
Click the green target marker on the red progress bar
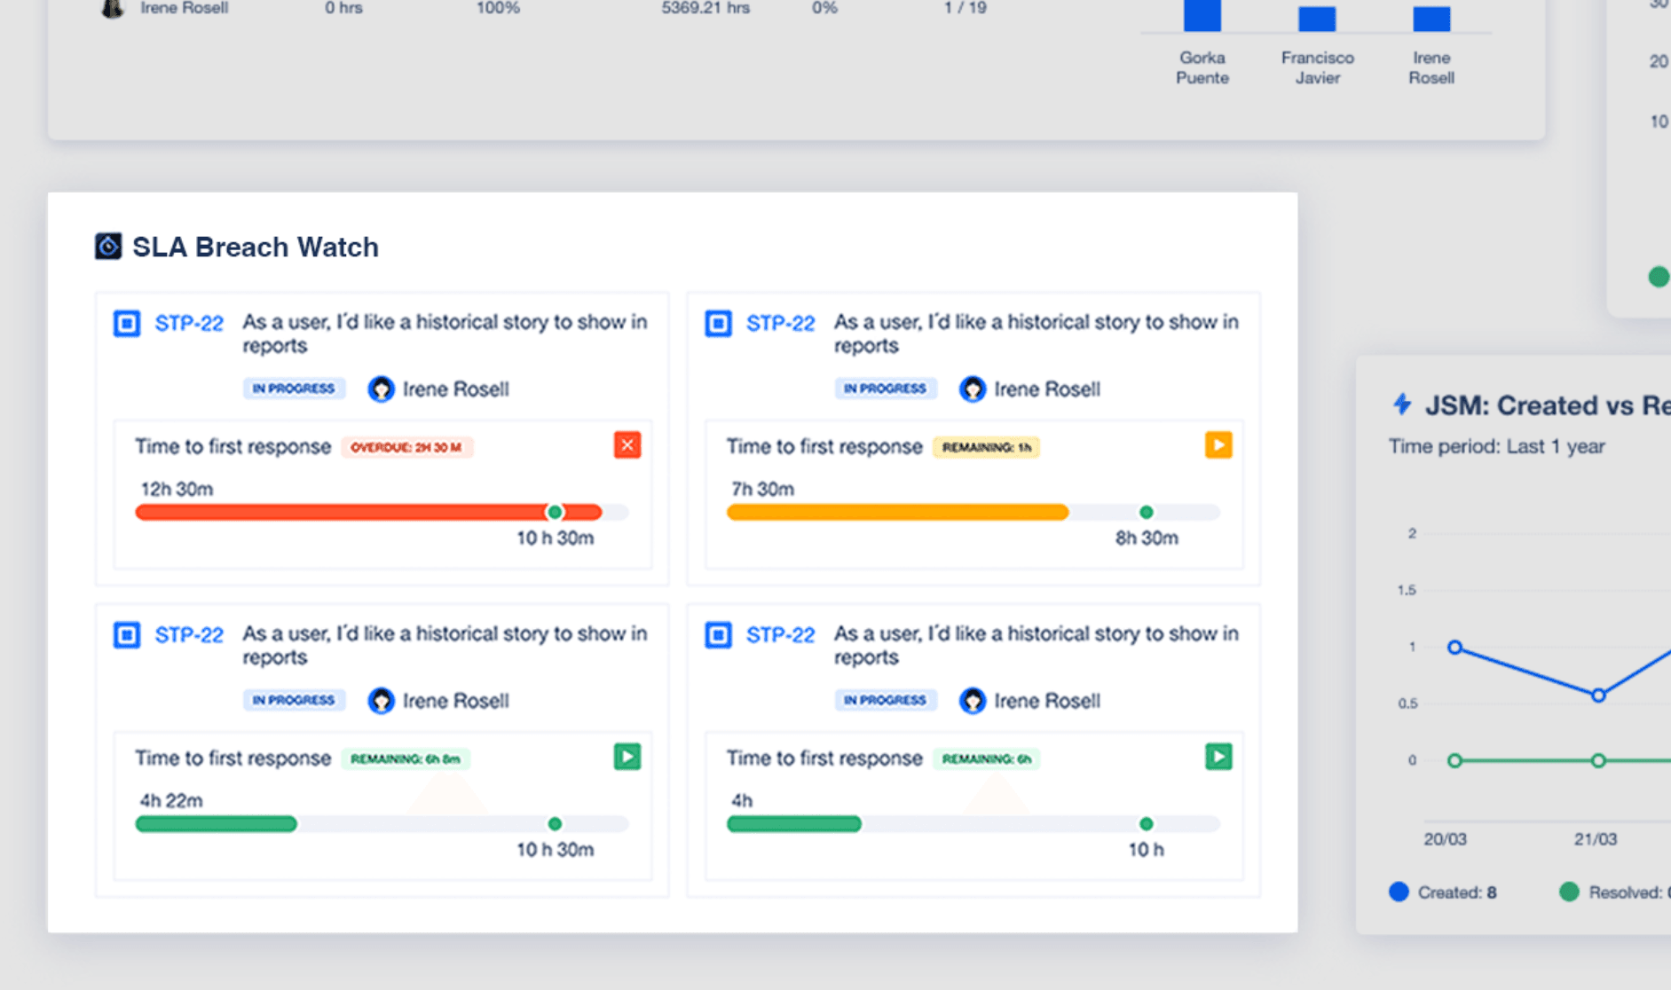(555, 512)
